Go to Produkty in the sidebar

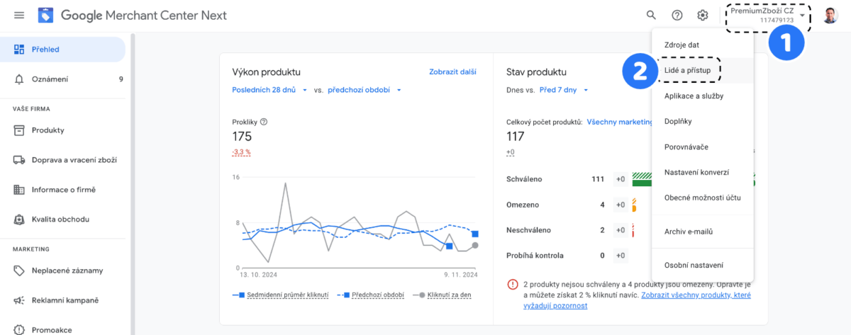point(48,130)
